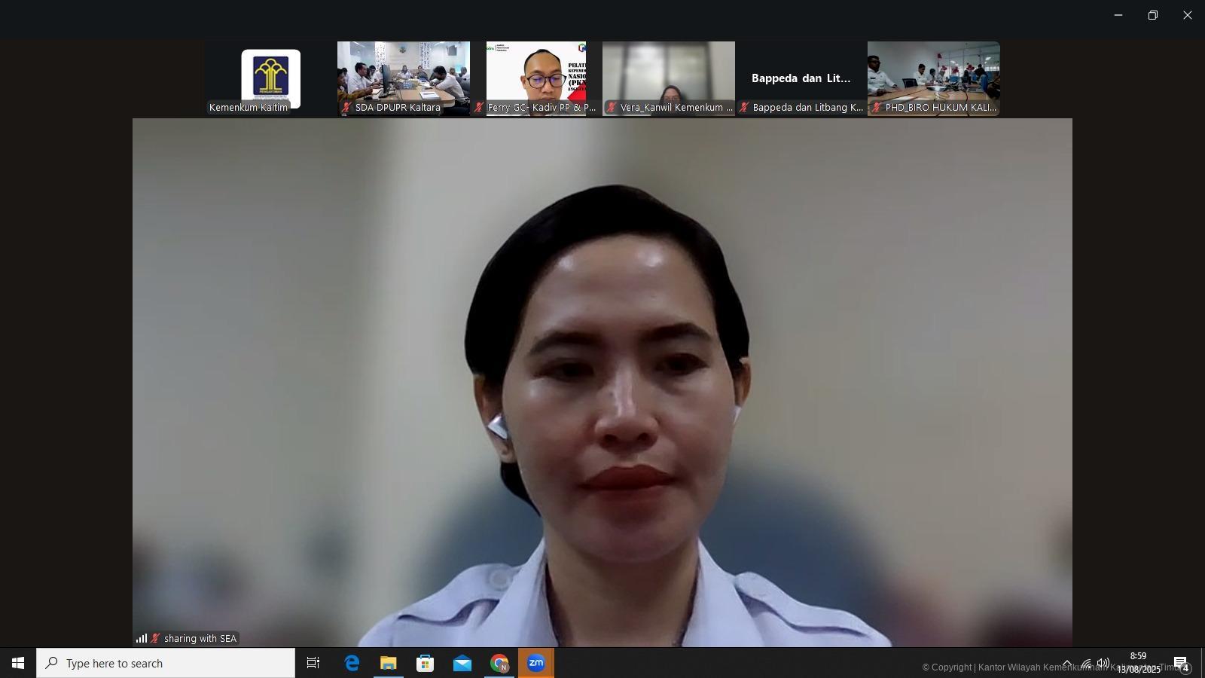Select the PHD_BIRO HUKUM video thumbnail

click(x=934, y=78)
